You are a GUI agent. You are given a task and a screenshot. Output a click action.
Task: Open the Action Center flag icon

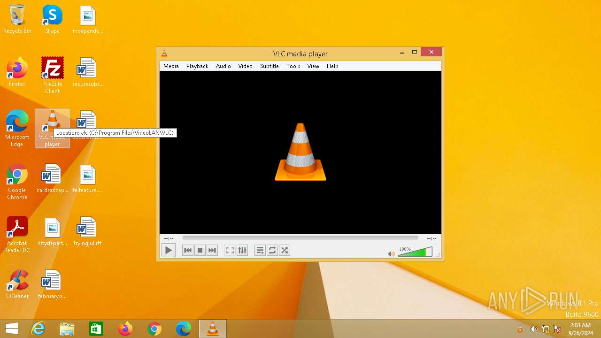[x=557, y=329]
